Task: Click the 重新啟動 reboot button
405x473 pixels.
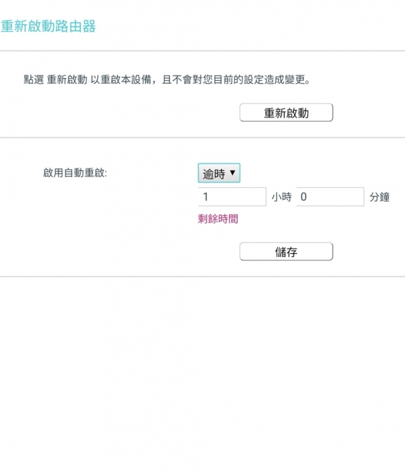Action: (286, 112)
